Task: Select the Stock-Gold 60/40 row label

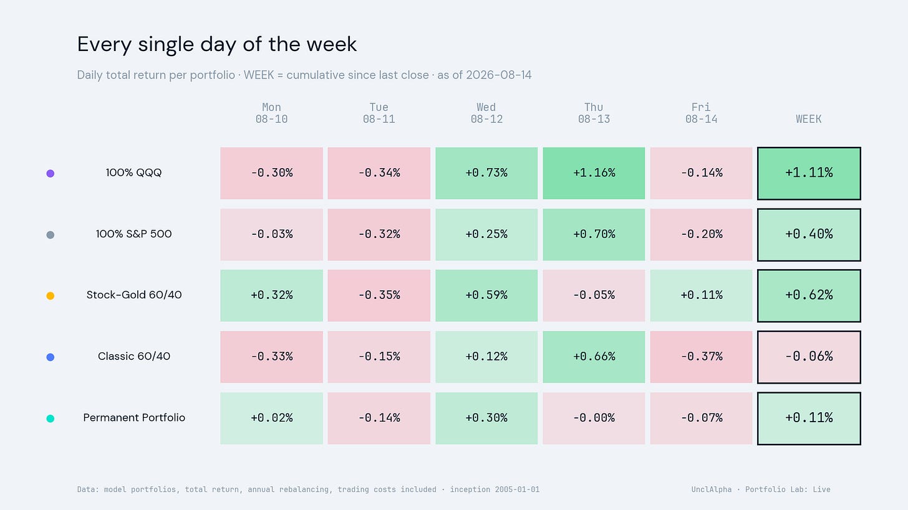Action: (134, 295)
